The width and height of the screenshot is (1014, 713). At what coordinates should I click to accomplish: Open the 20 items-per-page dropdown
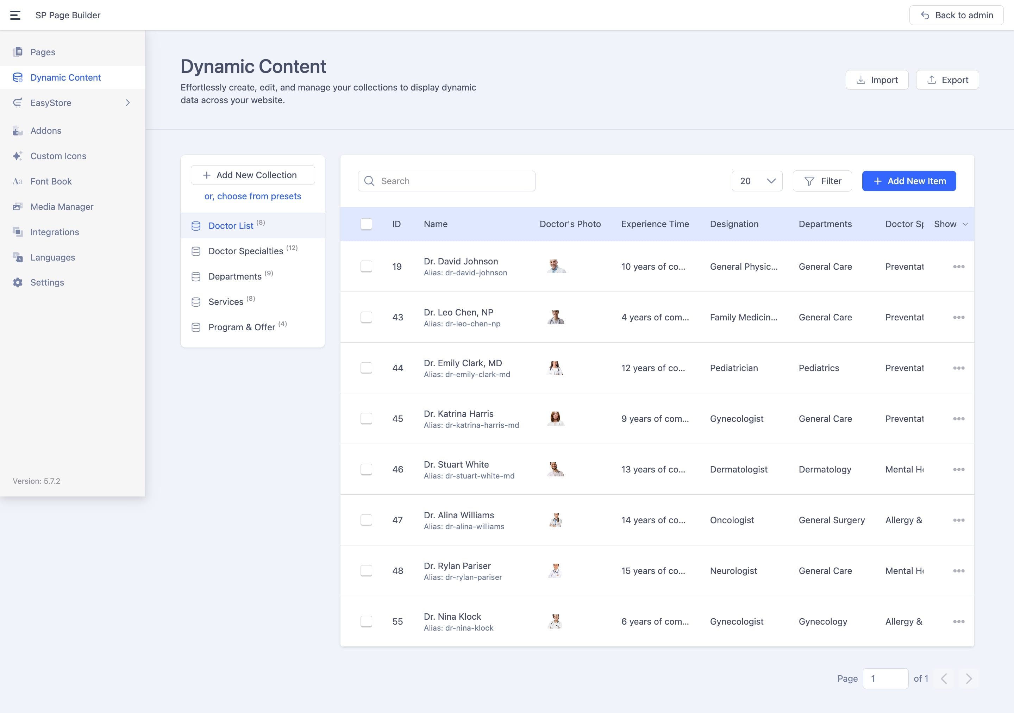(757, 181)
